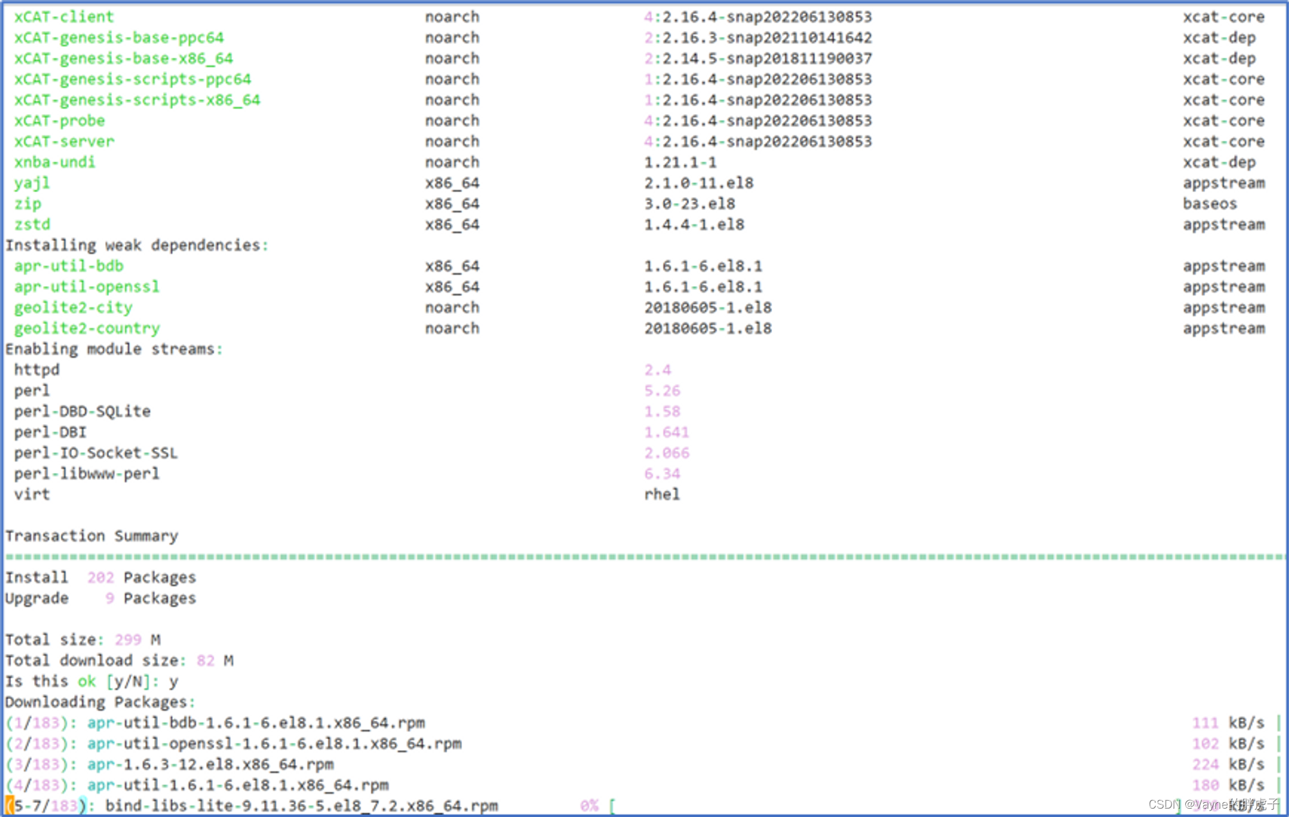Click version 1.21.1-1 of xnba-undi

681,162
